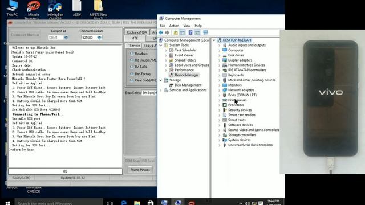Click the Audio inputs and outputs device icon
365x205 pixels.
pos(225,45)
